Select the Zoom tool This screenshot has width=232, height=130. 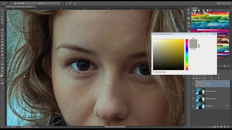[x=2, y=71]
